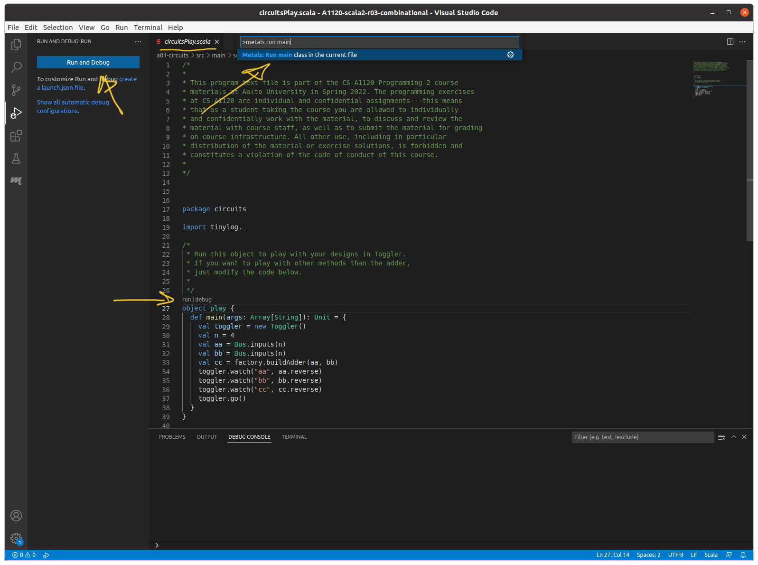Click the blue Run and Debug button

click(x=88, y=62)
